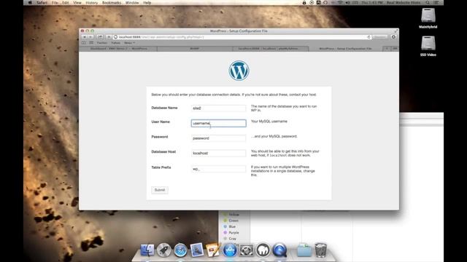Open System Preferences gear in dock
The height and width of the screenshot is (262, 467).
pyautogui.click(x=247, y=250)
